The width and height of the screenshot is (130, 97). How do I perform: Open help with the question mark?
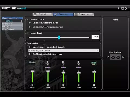point(119,8)
